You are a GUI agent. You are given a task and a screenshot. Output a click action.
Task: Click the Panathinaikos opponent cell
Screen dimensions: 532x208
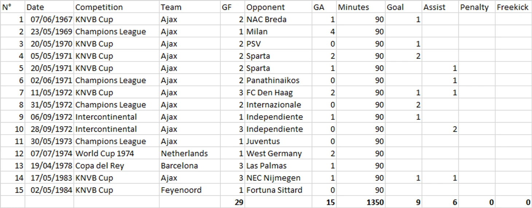278,80
